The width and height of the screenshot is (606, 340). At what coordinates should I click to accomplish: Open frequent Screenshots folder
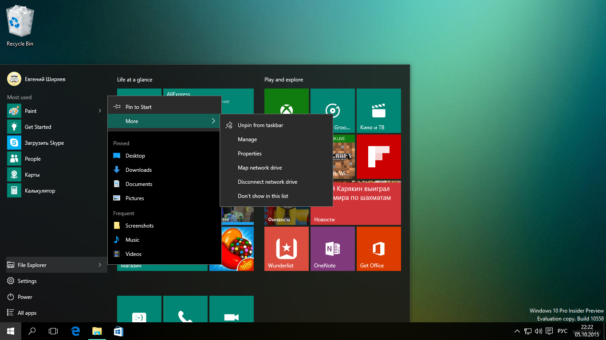(x=165, y=226)
